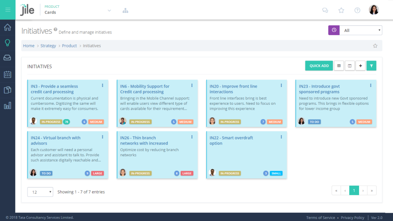Click the 78 progress badge on IN3

click(x=66, y=122)
